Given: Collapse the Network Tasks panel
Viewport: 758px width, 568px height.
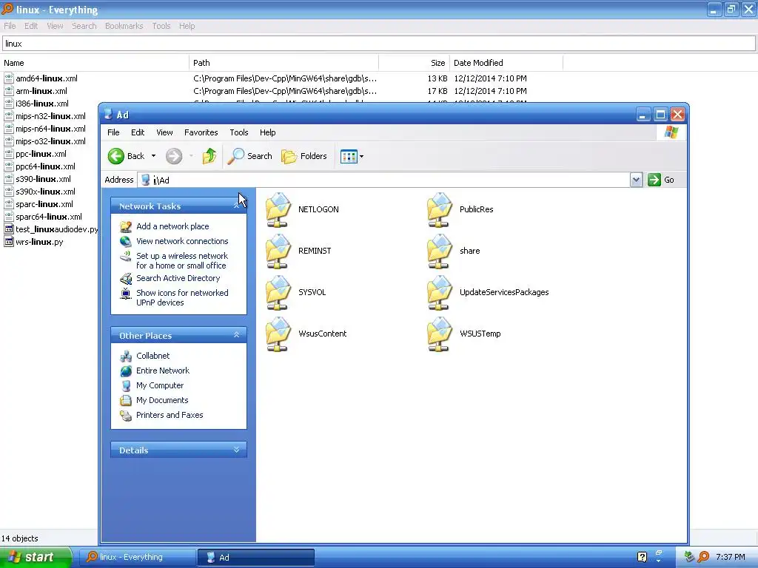Looking at the screenshot, I should [236, 206].
